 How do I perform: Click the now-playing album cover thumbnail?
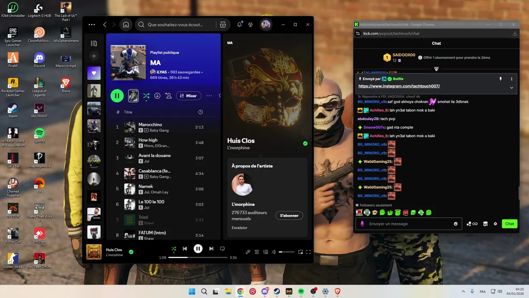(x=94, y=252)
